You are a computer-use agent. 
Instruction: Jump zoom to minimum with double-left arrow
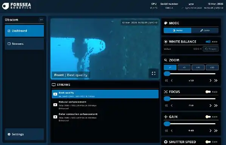click(x=166, y=81)
